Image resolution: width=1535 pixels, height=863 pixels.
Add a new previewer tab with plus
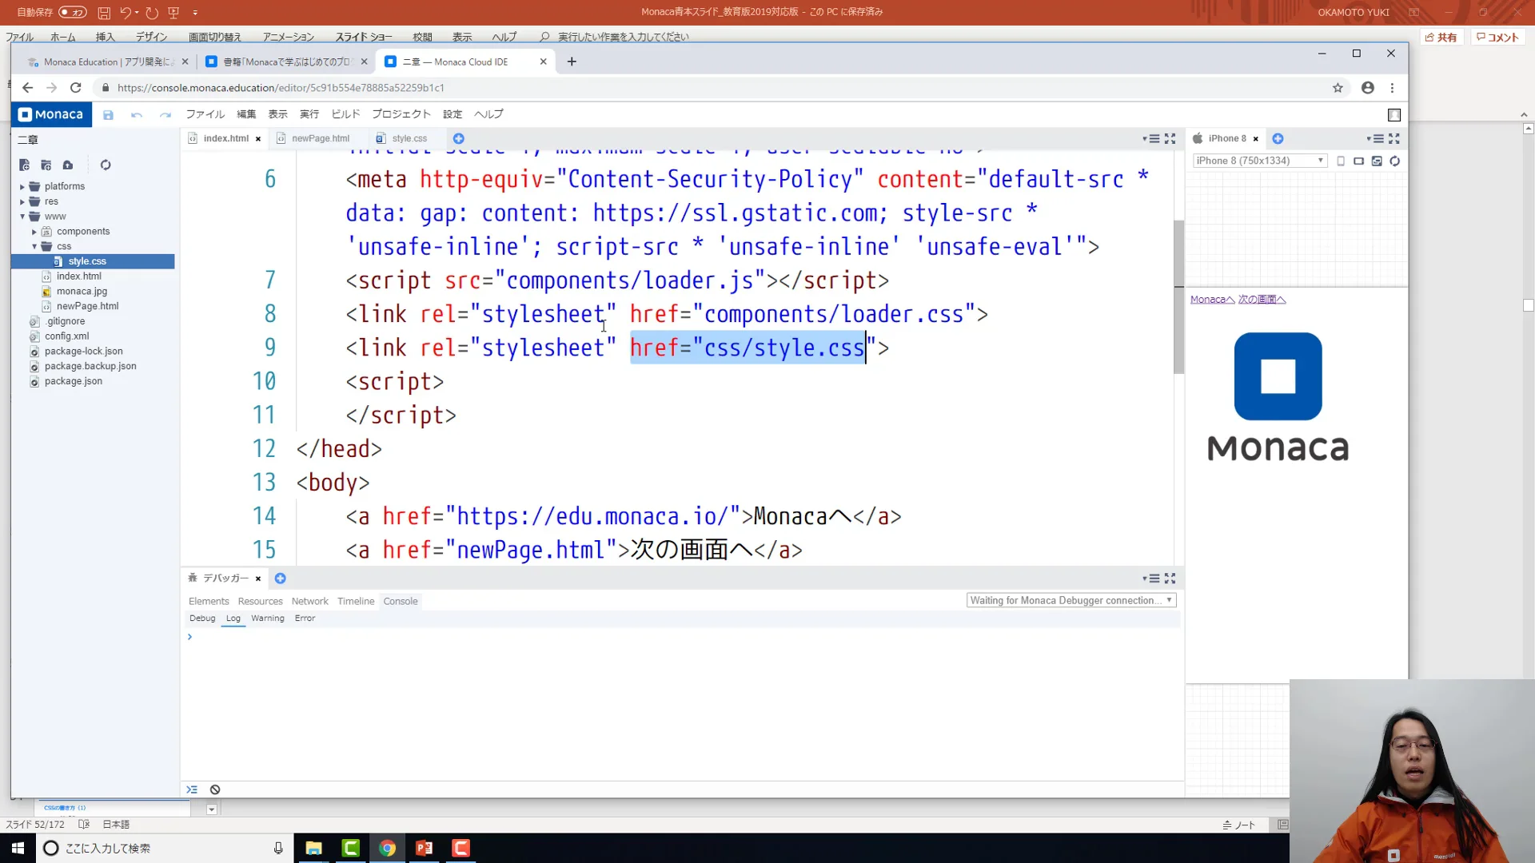pyautogui.click(x=1278, y=138)
